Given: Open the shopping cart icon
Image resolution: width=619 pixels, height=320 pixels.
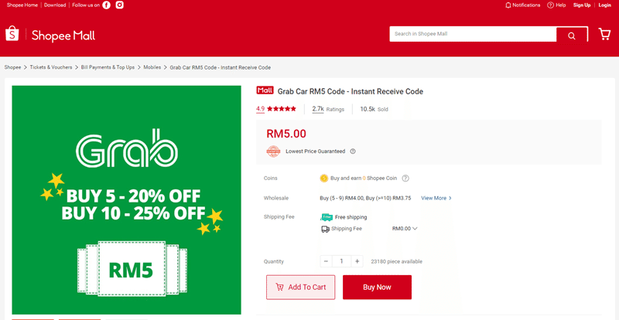Looking at the screenshot, I should click(x=604, y=34).
